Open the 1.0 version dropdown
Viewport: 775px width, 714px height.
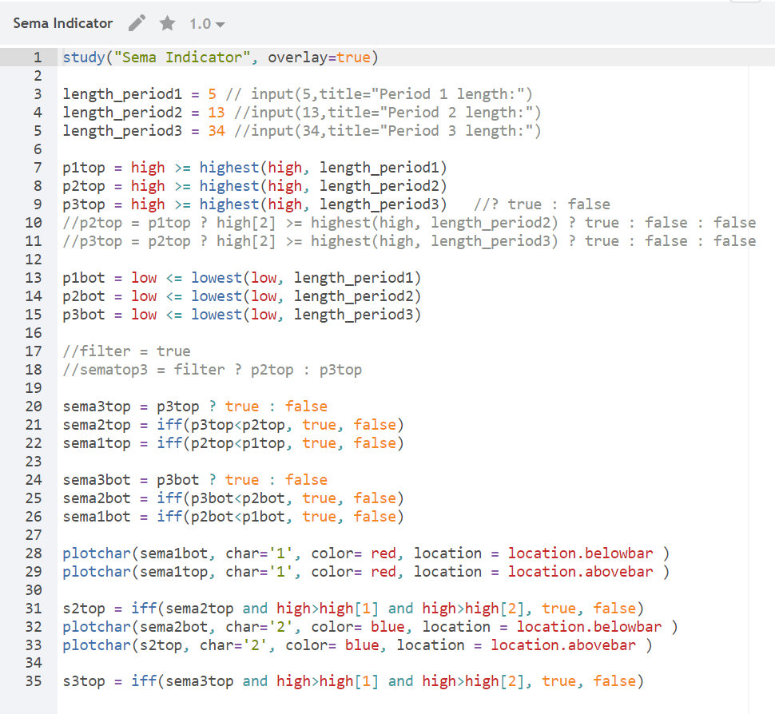[x=207, y=24]
